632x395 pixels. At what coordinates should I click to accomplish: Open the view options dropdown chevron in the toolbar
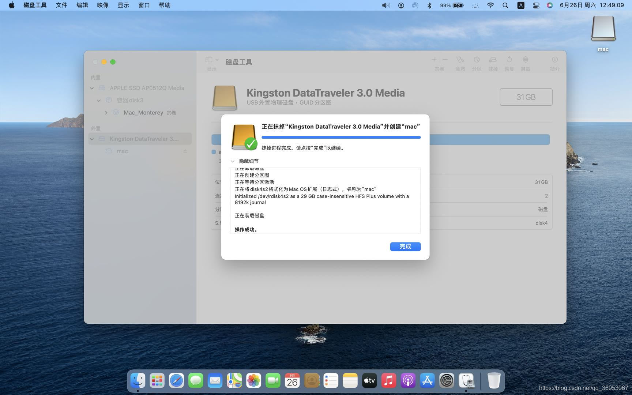(x=217, y=60)
